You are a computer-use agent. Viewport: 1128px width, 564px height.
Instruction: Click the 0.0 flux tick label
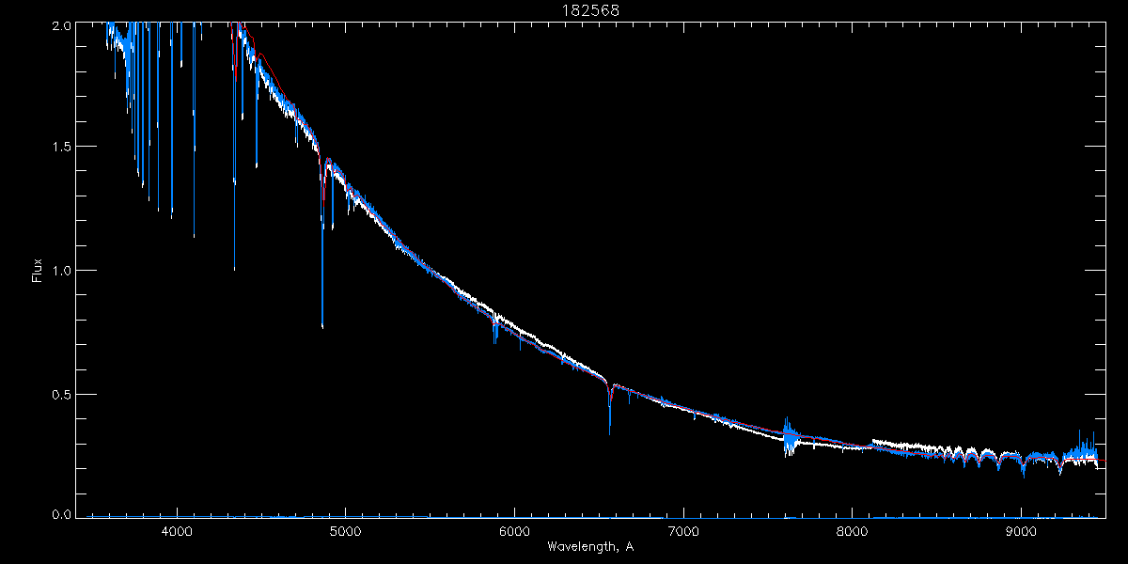[61, 514]
